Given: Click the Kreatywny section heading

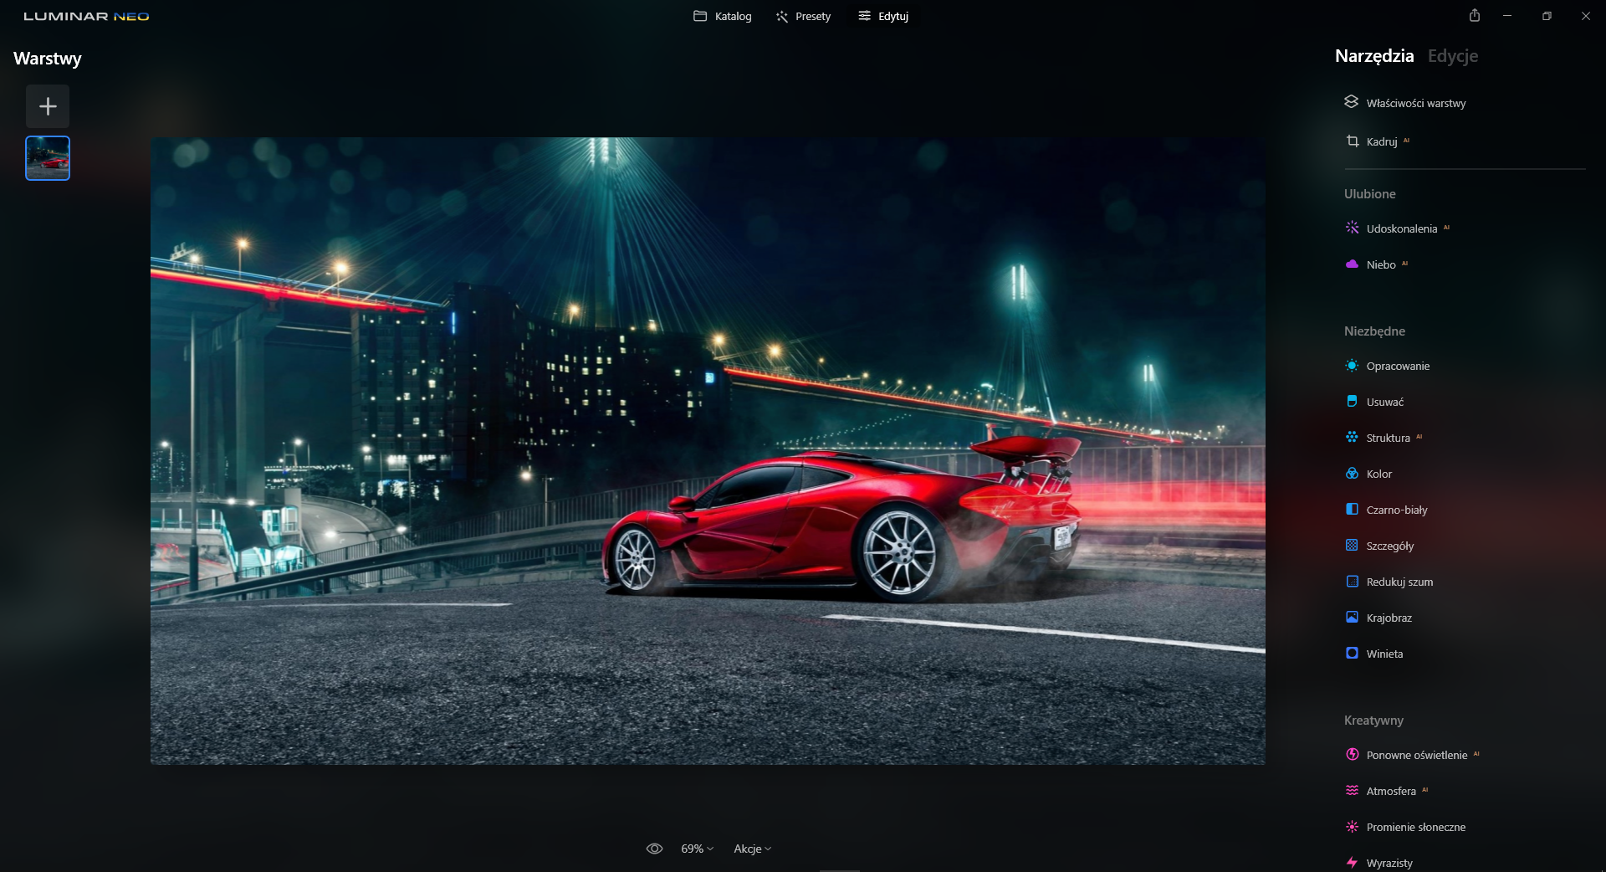Looking at the screenshot, I should [x=1373, y=720].
